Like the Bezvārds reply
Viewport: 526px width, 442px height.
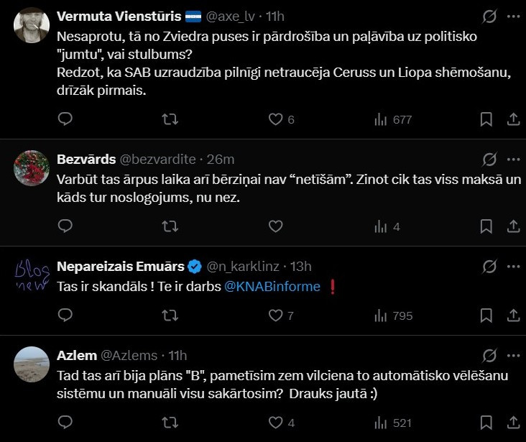275,226
